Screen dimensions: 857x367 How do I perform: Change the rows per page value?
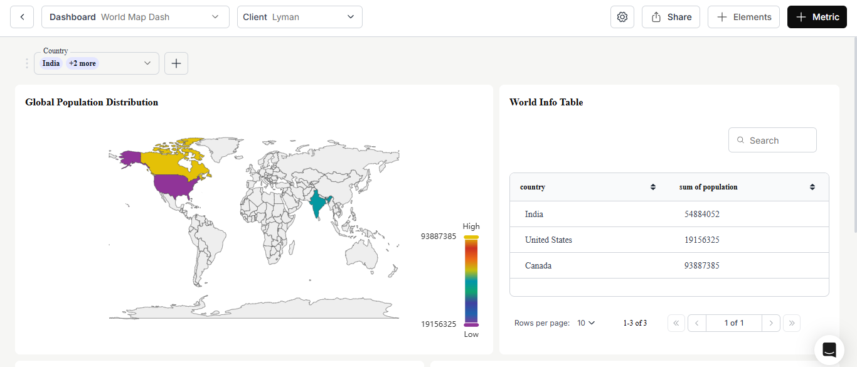pyautogui.click(x=586, y=323)
